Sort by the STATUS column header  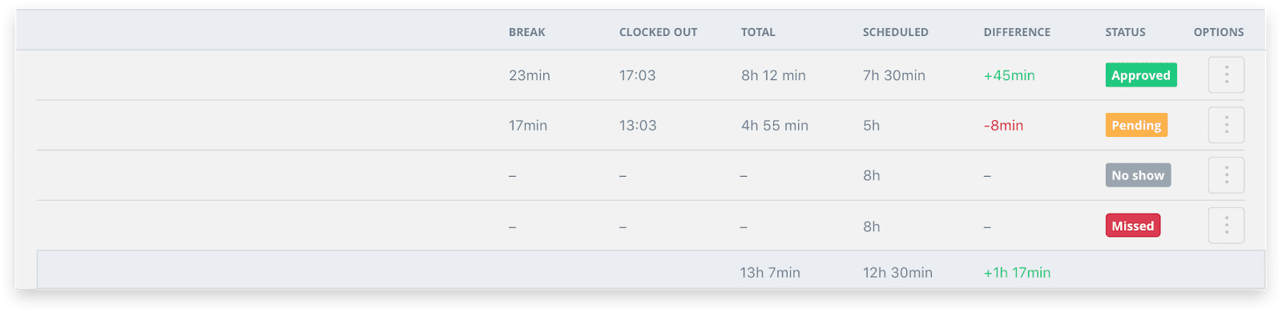pos(1126,32)
